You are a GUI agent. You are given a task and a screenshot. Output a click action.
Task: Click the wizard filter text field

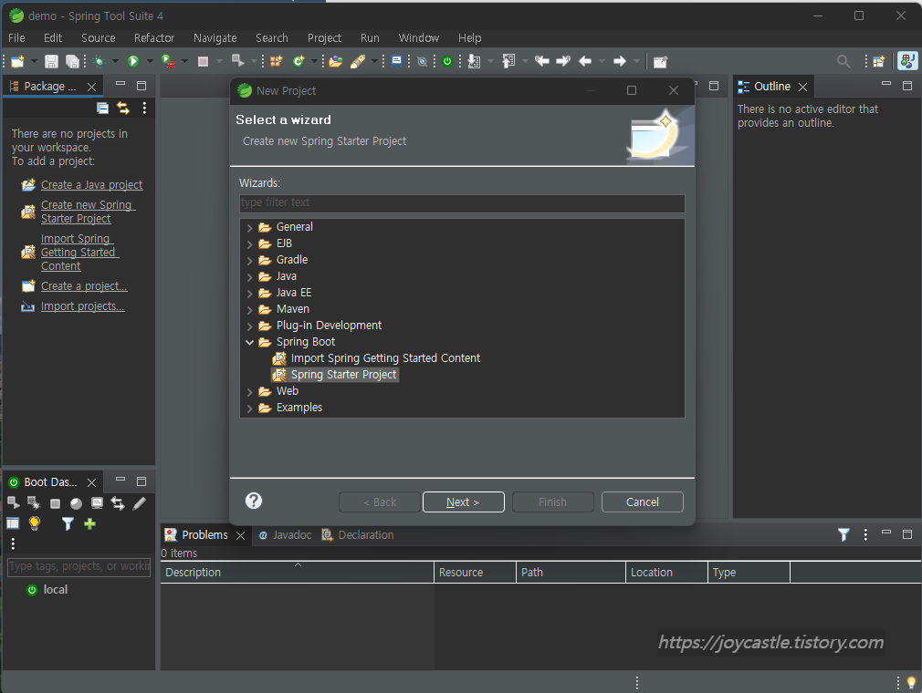coord(462,202)
